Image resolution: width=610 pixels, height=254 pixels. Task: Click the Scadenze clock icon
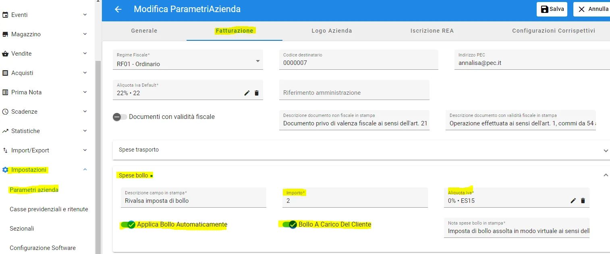[x=5, y=112]
